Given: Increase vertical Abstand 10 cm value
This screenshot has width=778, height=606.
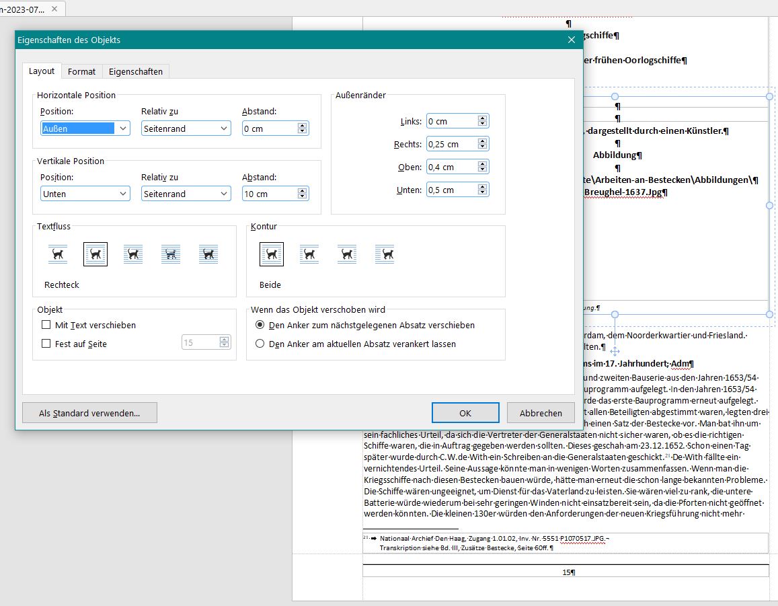Looking at the screenshot, I should click(x=302, y=191).
